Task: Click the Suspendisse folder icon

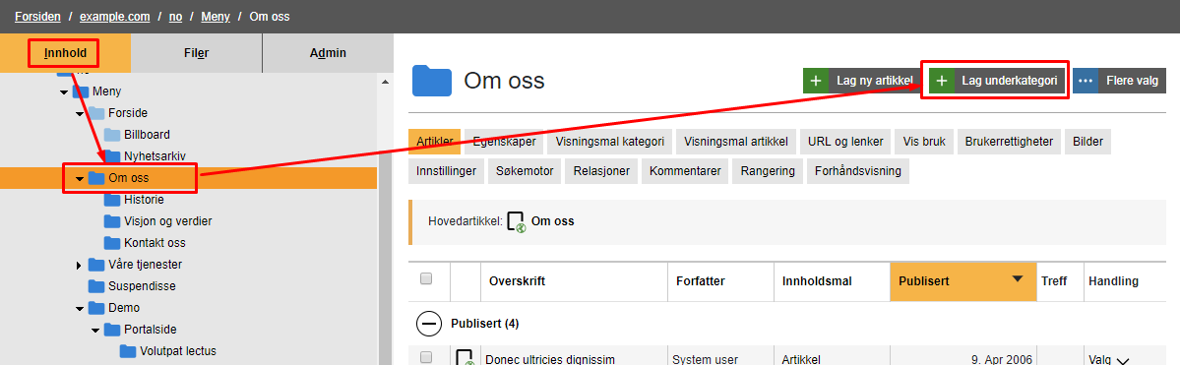Action: pyautogui.click(x=95, y=286)
